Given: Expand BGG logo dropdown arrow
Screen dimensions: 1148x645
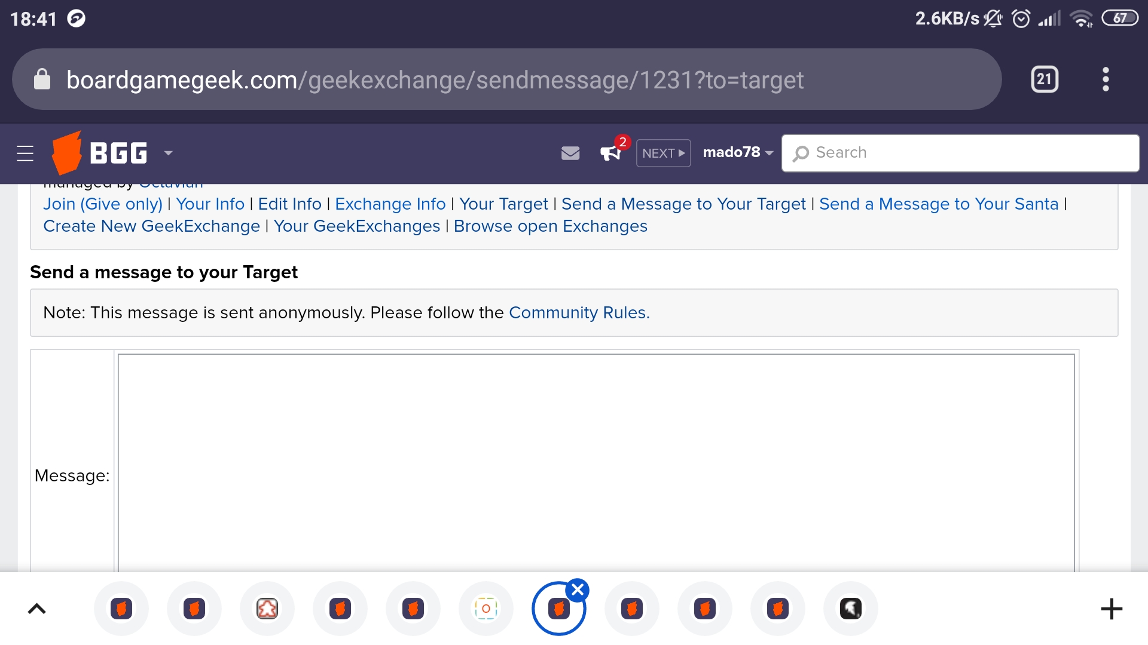Looking at the screenshot, I should coord(169,153).
